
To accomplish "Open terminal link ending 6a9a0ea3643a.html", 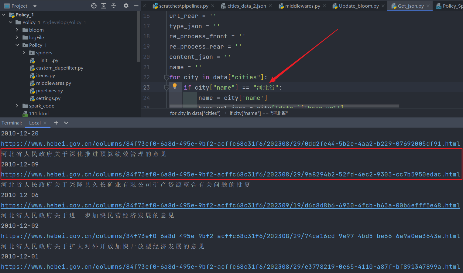I will 231,236.
